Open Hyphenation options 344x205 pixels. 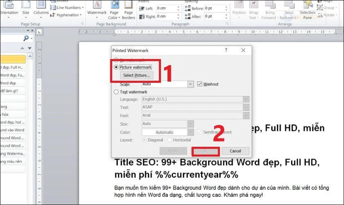click(x=66, y=15)
